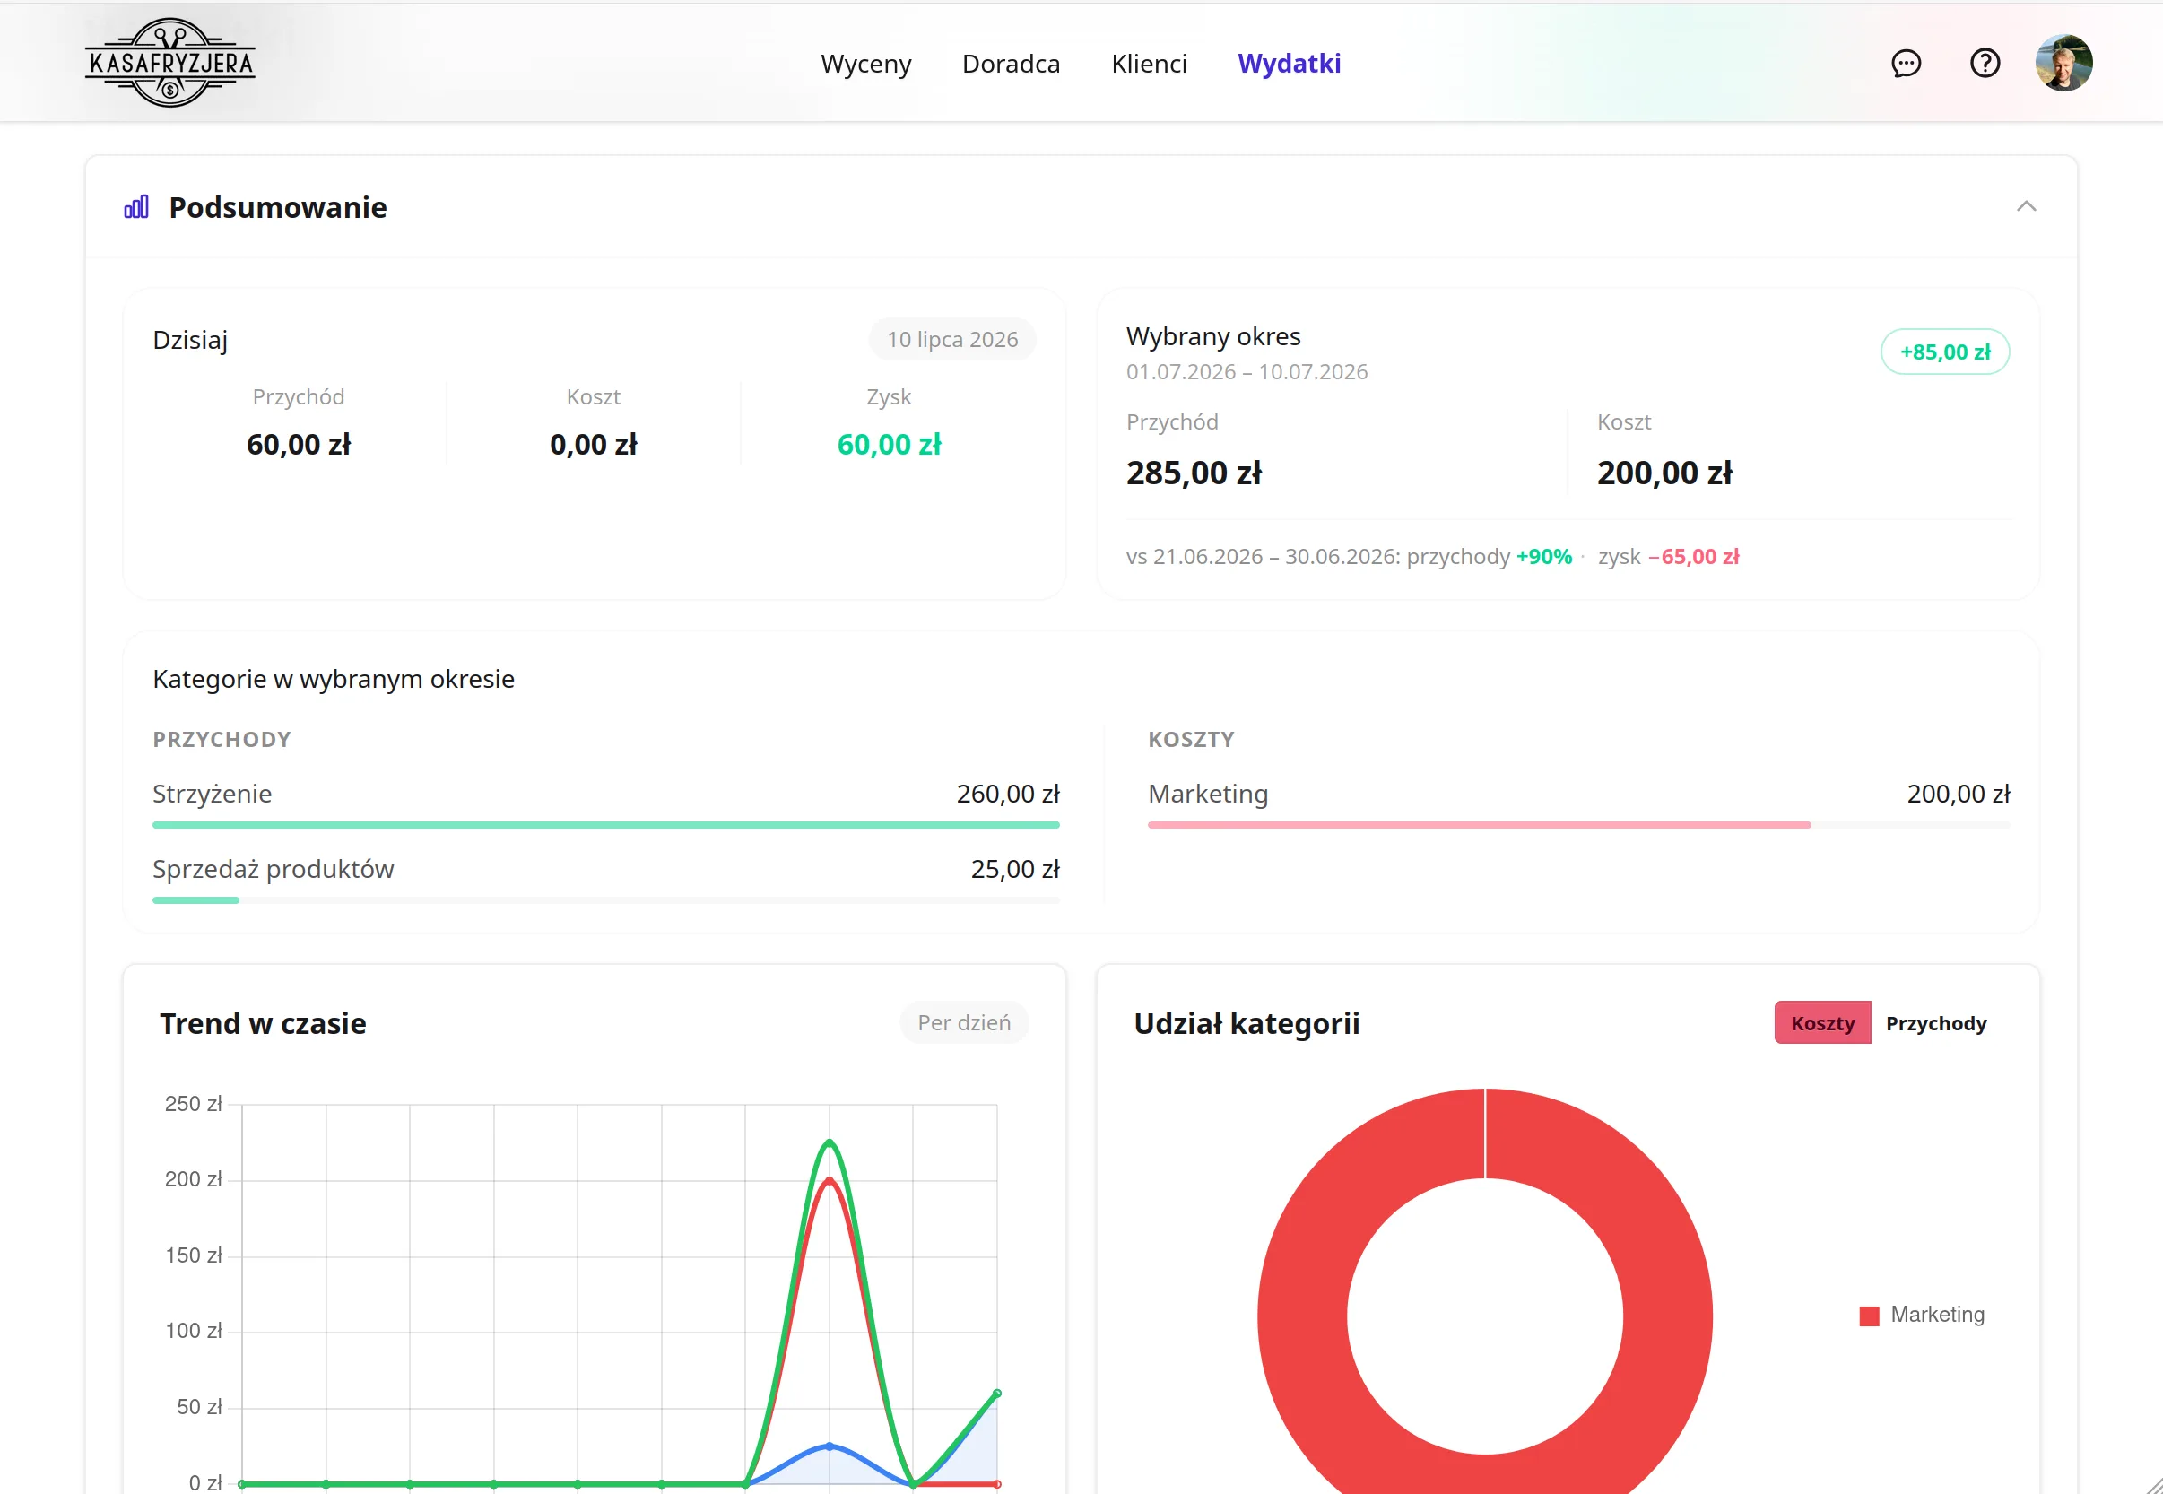Click the Podsumowanie bar chart icon
Screen dimensions: 2163x1494
click(x=136, y=207)
